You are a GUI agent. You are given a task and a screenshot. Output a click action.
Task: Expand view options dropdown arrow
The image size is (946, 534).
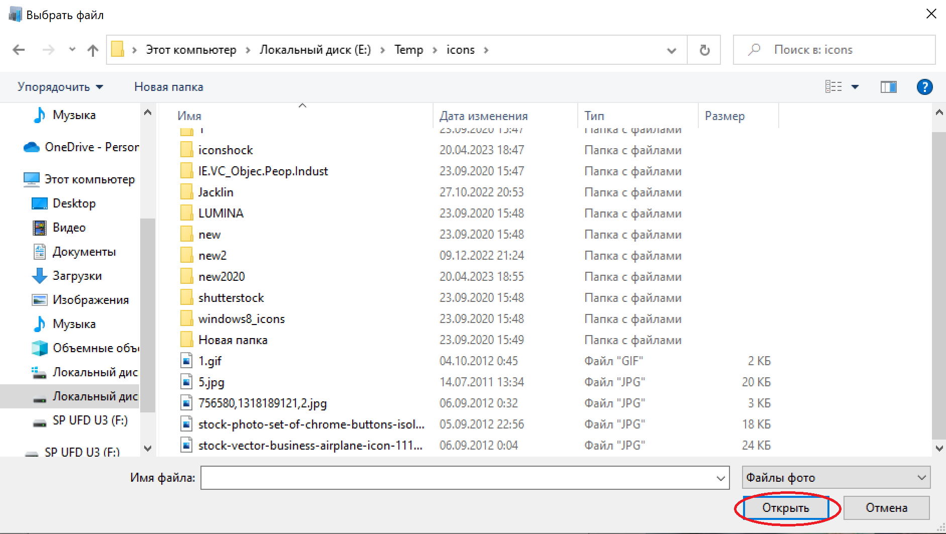point(855,87)
